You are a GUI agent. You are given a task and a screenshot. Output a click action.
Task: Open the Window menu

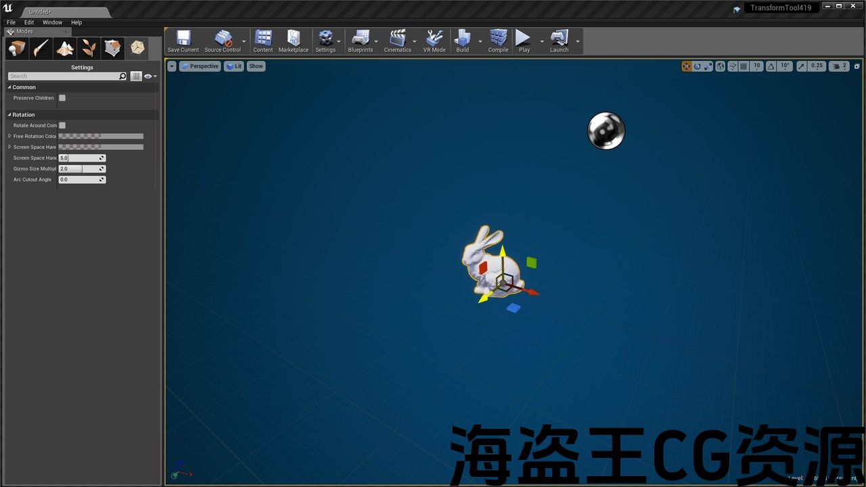[52, 22]
